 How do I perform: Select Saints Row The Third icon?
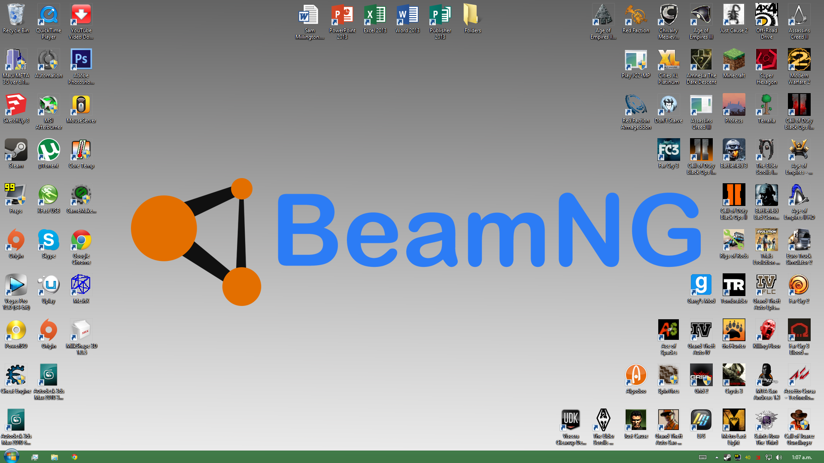[766, 427]
